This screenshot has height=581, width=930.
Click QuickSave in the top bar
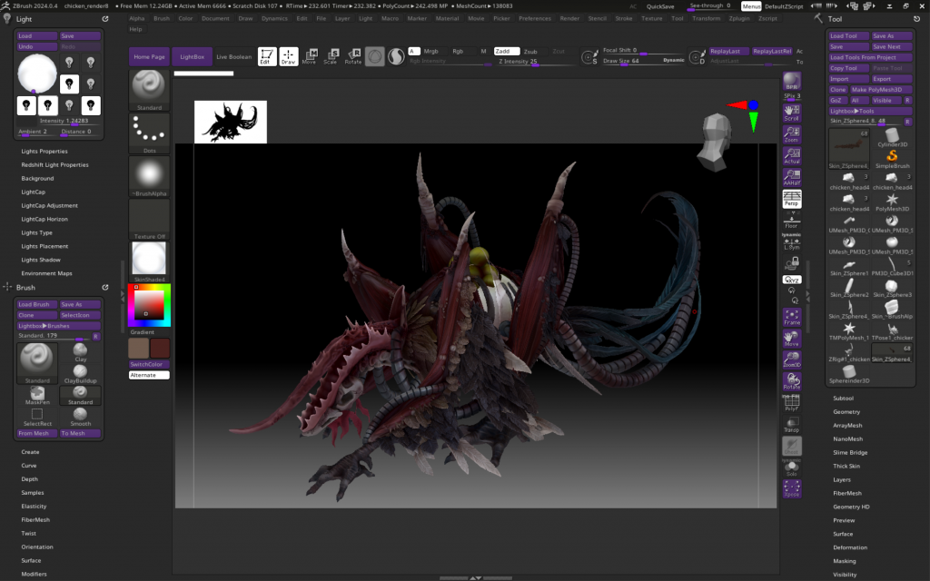660,6
